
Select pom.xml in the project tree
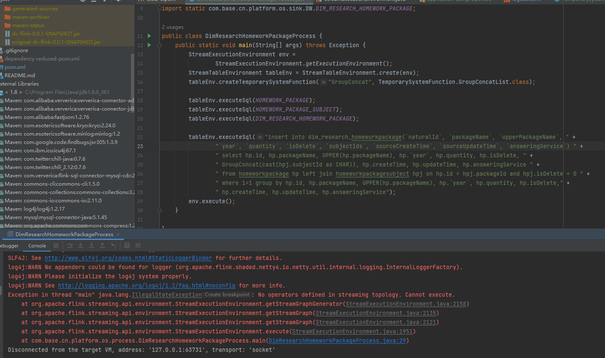tap(15, 67)
